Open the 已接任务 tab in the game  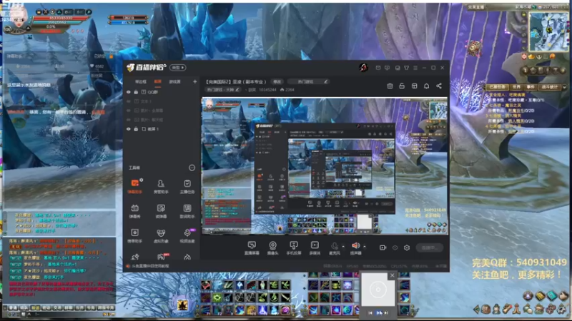coord(497,87)
